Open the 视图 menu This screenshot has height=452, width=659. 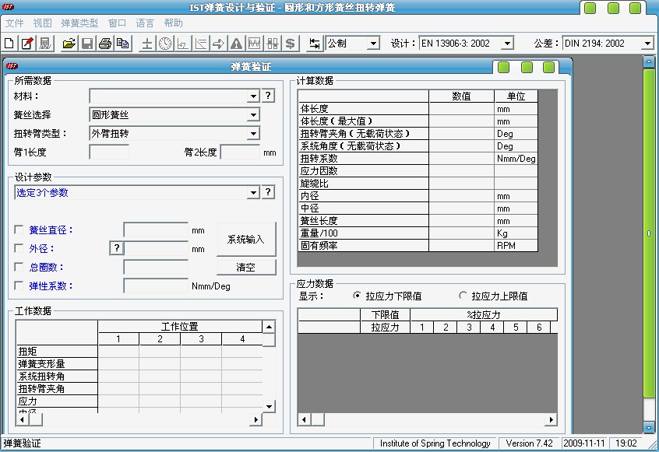[x=42, y=23]
